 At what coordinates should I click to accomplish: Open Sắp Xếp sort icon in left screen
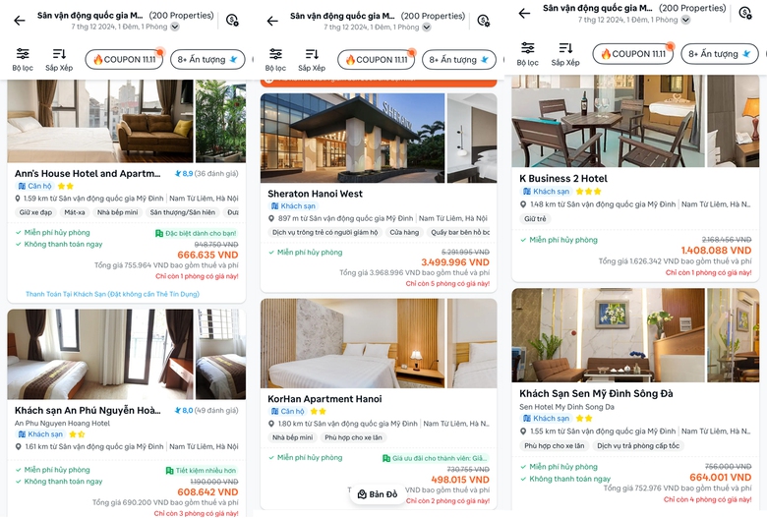[59, 60]
